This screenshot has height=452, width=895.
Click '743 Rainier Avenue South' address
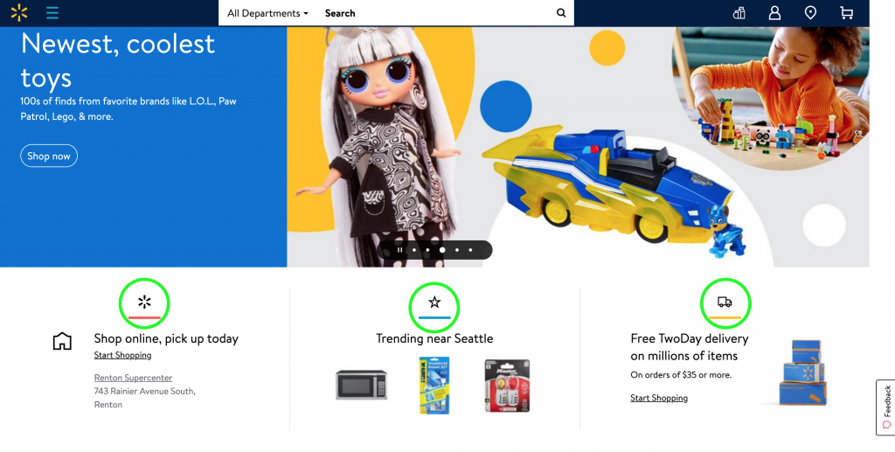[x=145, y=392]
